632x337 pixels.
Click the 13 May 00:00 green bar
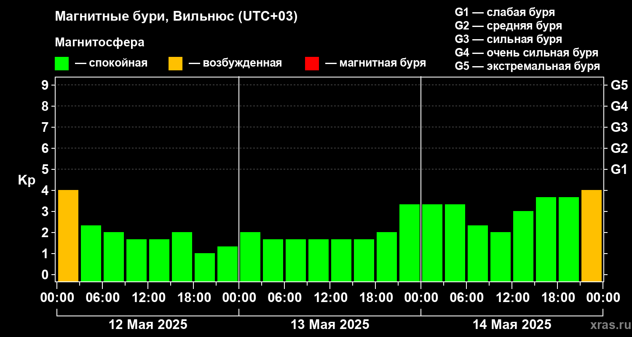tap(250, 257)
